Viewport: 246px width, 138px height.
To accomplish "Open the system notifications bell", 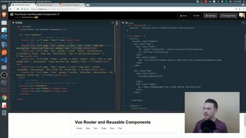I will (x=222, y=2).
